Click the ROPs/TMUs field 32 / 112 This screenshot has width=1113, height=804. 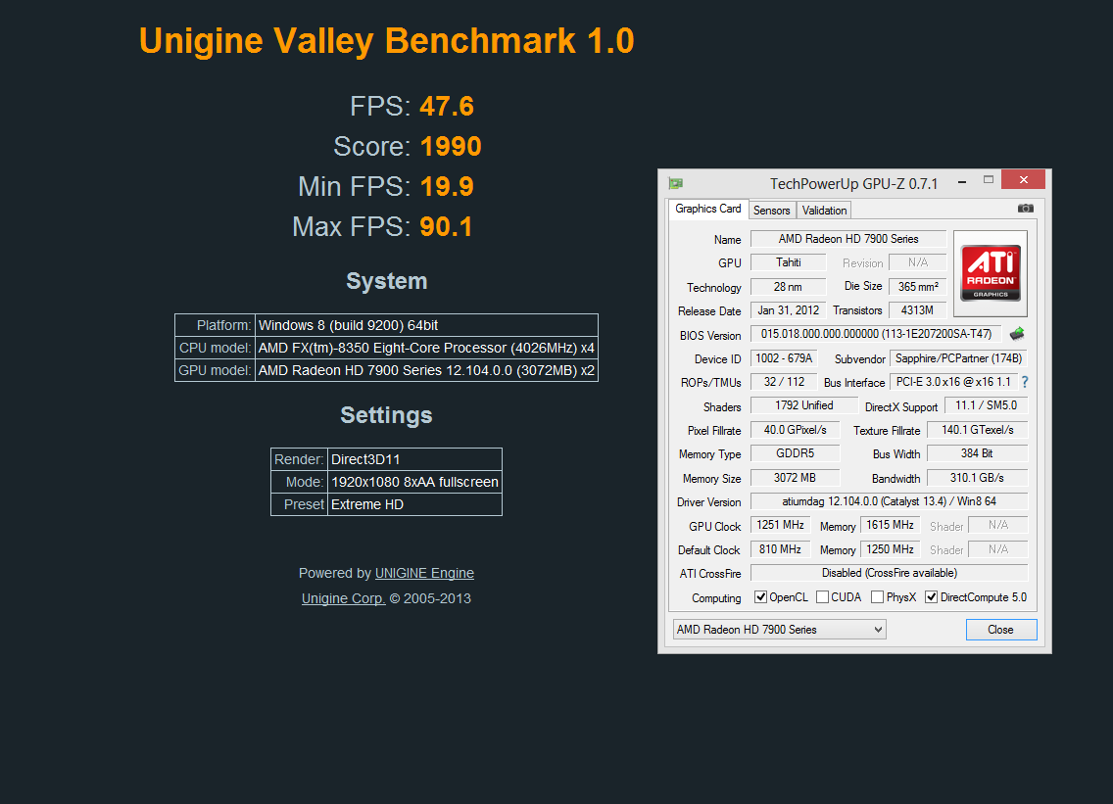[784, 382]
